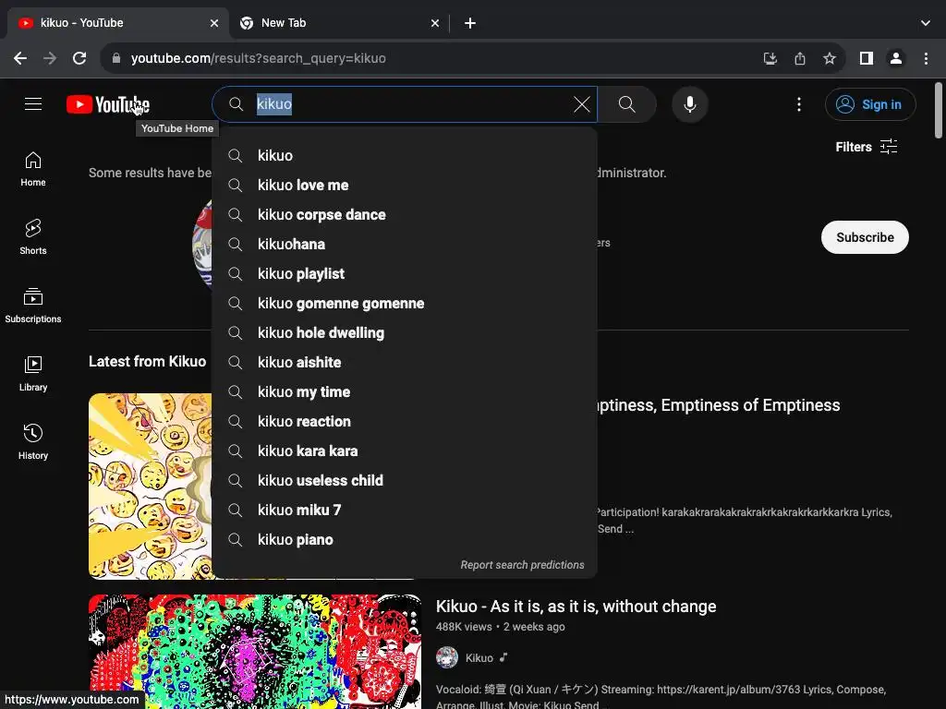The image size is (946, 709).
Task: Choose suggestion 'kikuo gomenne gomenne'
Action: coord(405,303)
